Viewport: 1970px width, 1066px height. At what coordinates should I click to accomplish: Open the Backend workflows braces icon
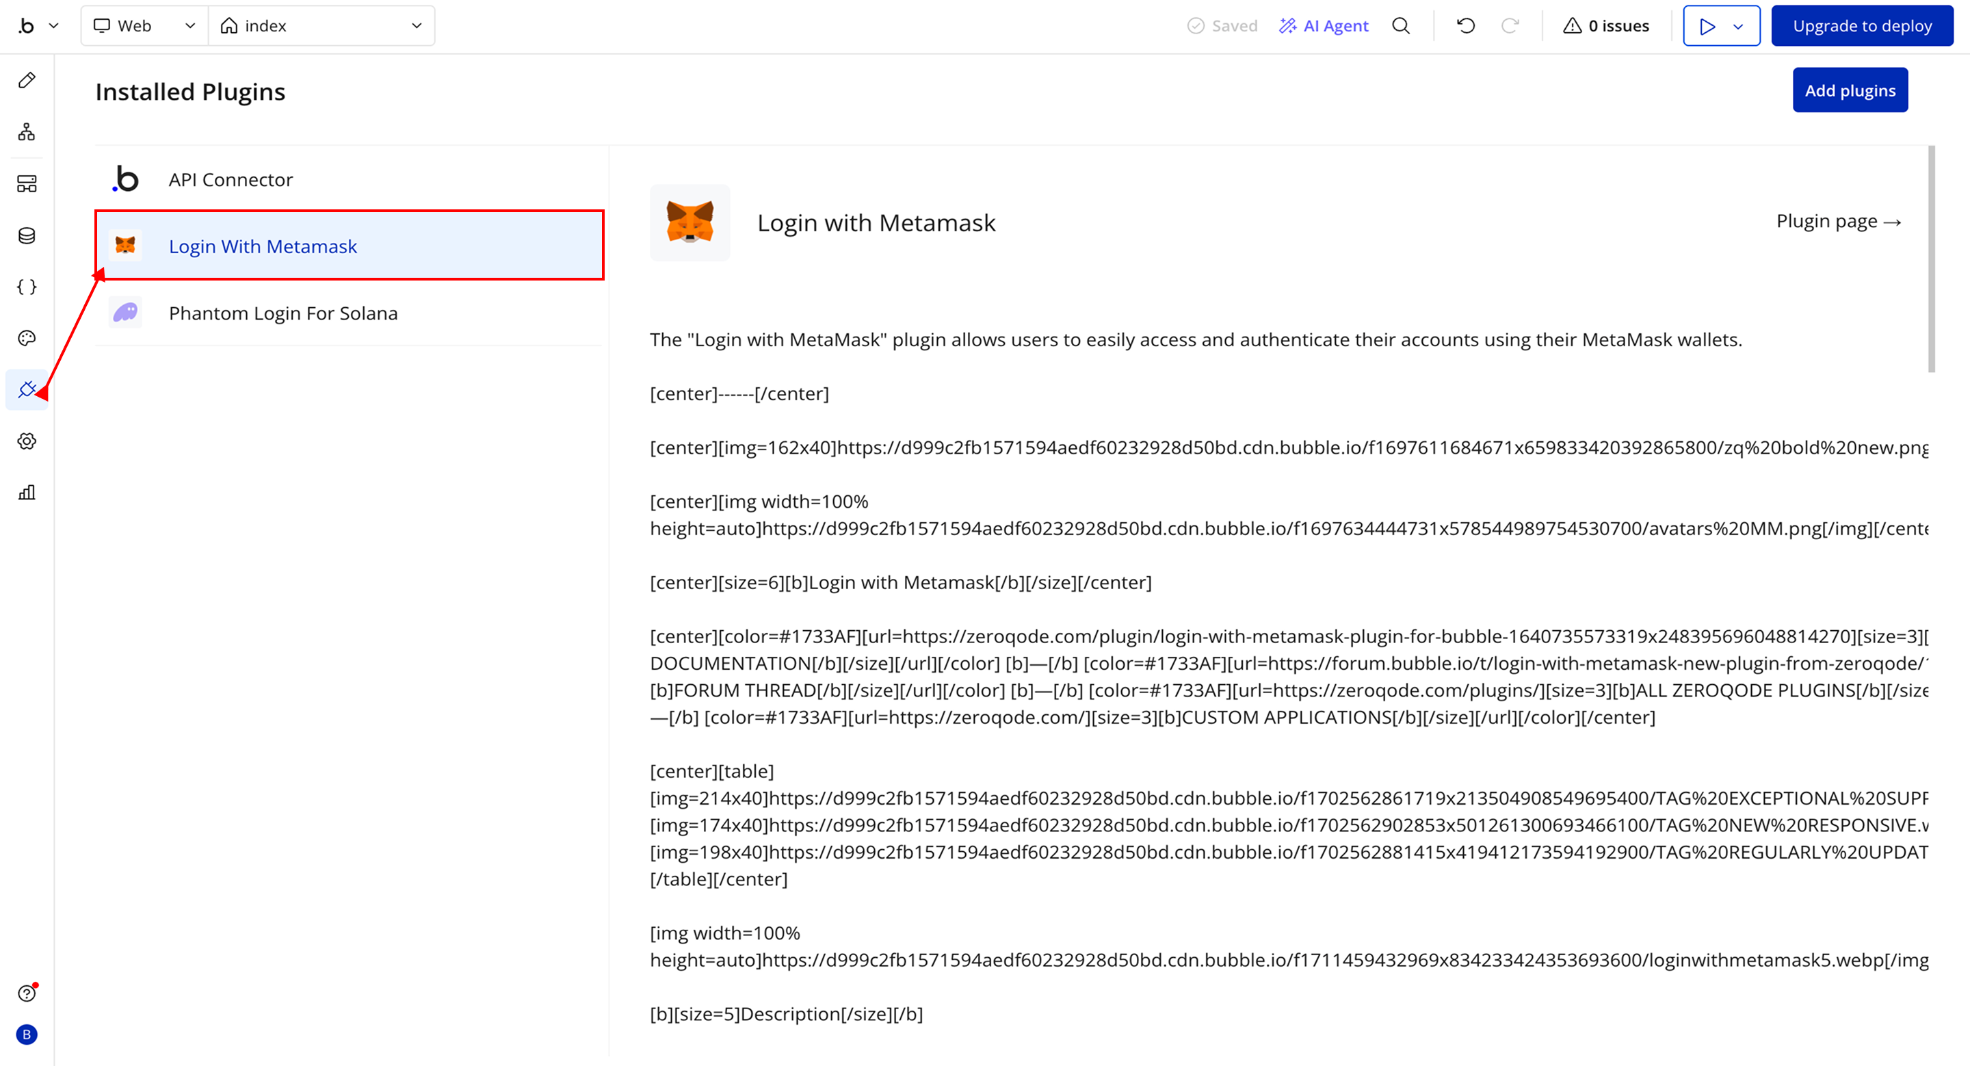27,287
